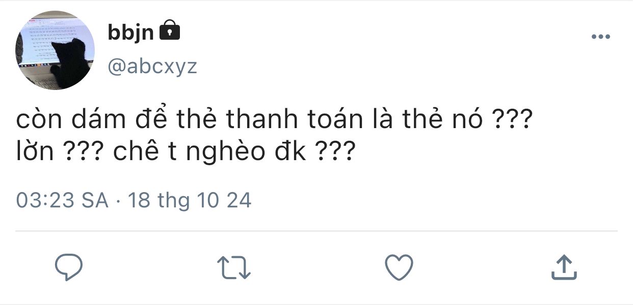Click the 03:23 SA timestamp
This screenshot has height=305, width=633.
point(62,201)
